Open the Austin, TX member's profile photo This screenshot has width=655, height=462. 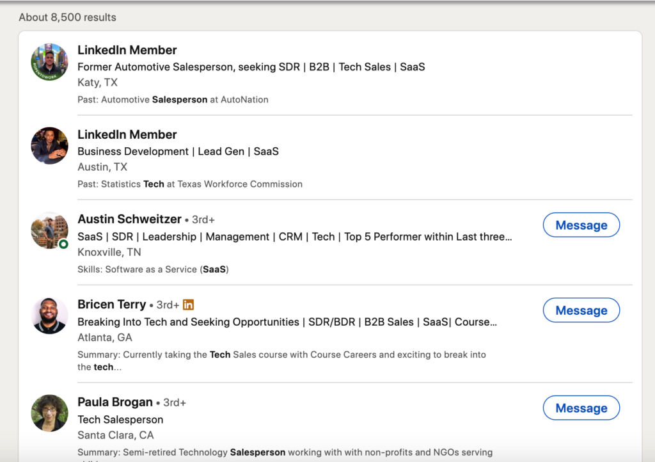[50, 146]
